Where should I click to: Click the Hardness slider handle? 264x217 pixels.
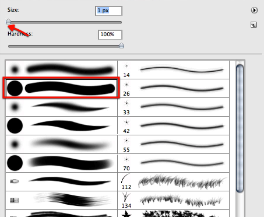click(121, 45)
